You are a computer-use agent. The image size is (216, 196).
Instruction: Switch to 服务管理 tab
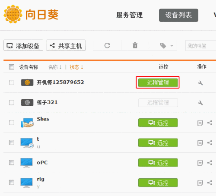[129, 15]
